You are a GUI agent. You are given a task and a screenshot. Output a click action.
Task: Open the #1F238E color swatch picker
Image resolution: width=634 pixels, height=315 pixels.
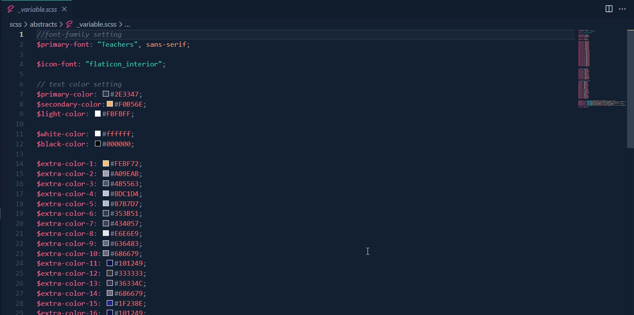(110, 303)
